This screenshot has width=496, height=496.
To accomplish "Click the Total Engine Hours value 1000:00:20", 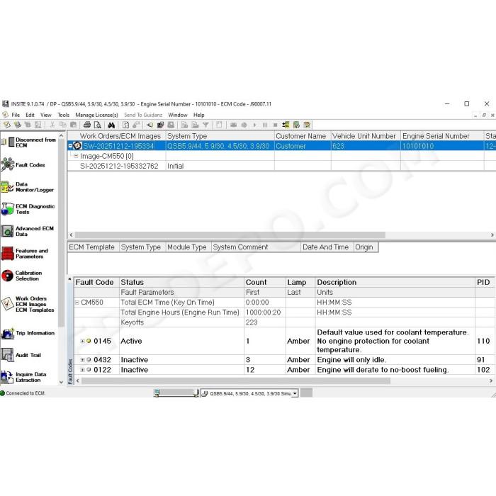I will click(x=263, y=312).
